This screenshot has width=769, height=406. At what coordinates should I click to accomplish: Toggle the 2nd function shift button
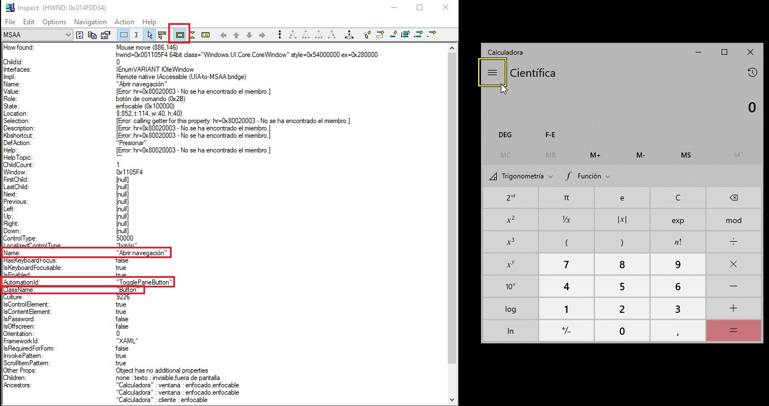pyautogui.click(x=510, y=198)
